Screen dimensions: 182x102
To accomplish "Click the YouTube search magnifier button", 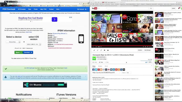I will [151, 8].
